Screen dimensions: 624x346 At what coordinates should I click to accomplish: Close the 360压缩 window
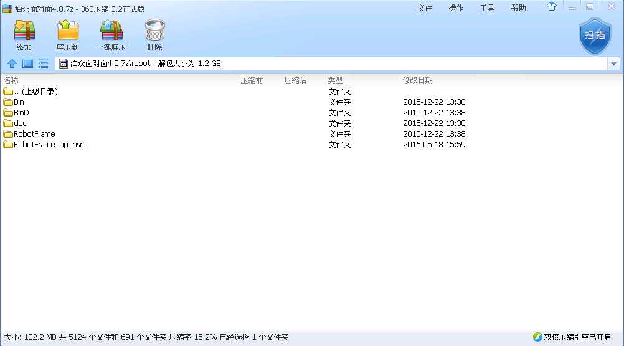tap(612, 7)
